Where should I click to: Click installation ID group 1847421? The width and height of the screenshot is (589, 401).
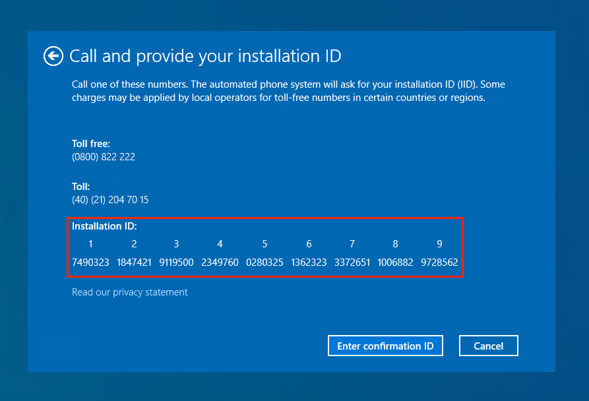click(134, 262)
